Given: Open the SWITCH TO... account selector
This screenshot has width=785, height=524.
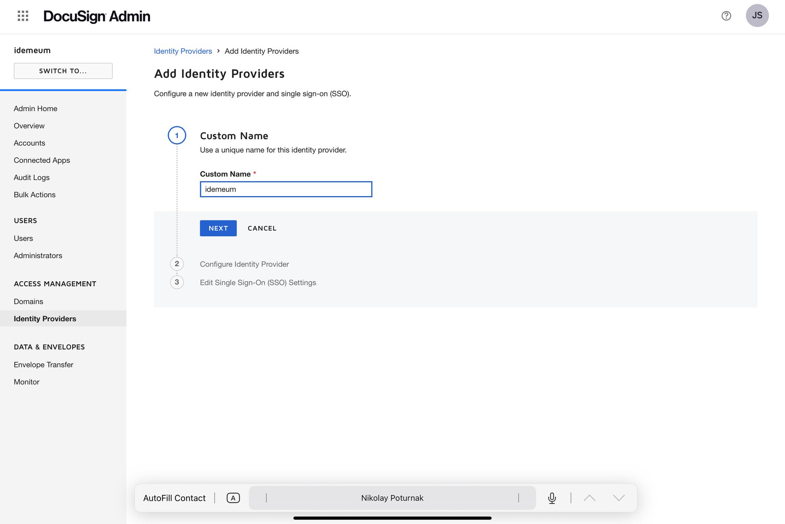Looking at the screenshot, I should [63, 71].
